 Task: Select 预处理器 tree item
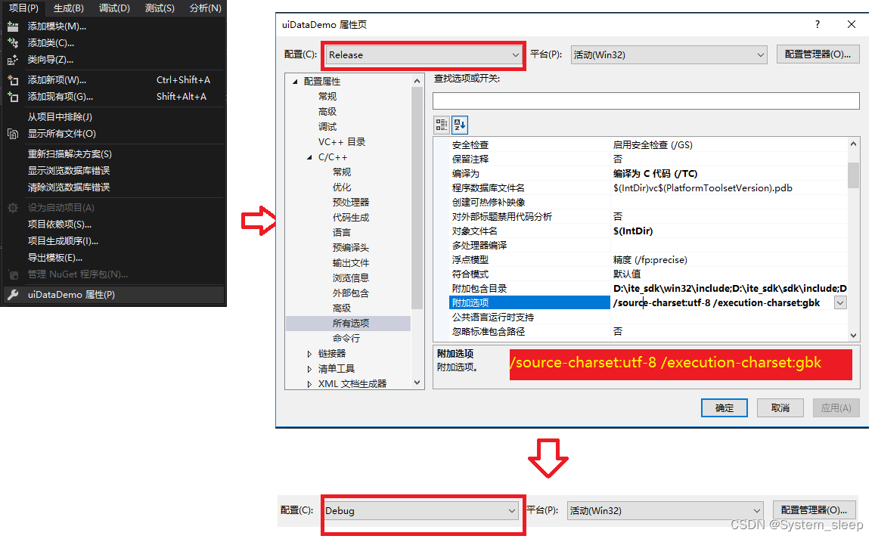(x=350, y=202)
